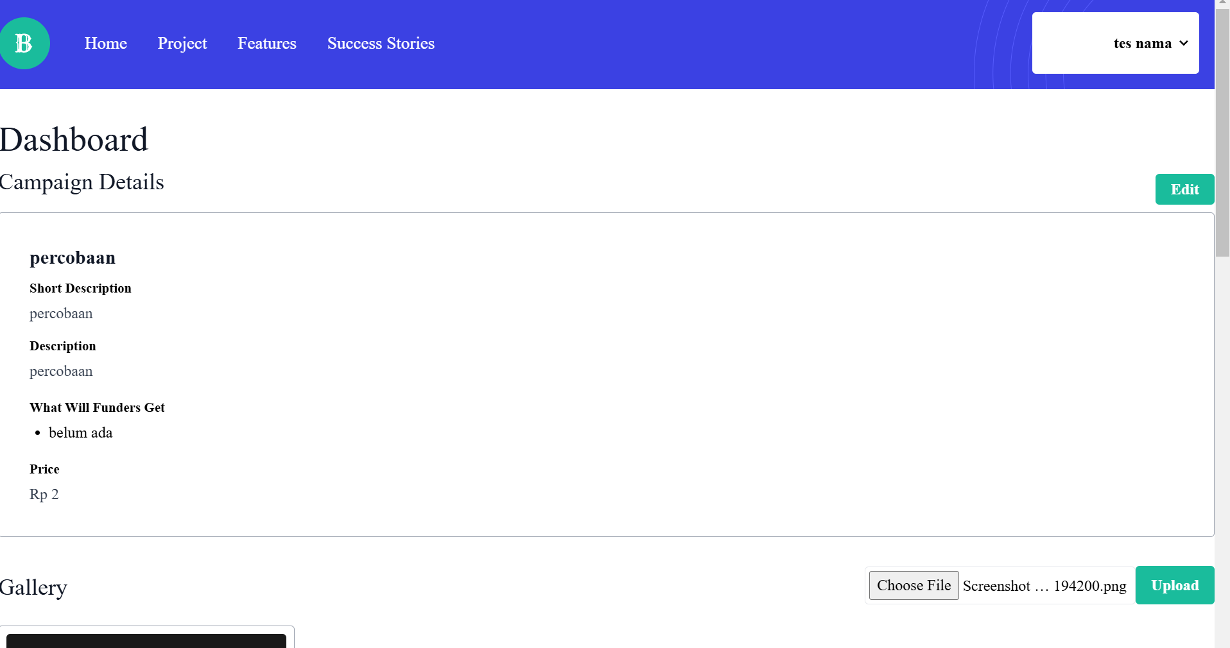Click the Upload button
Image resolution: width=1230 pixels, height=648 pixels.
pyautogui.click(x=1175, y=585)
